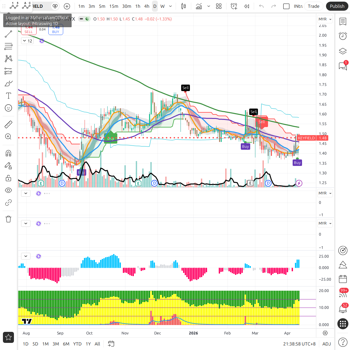Screen dimensions: 350x350
Task: Remove drawings with the trash icon
Action: point(8,219)
